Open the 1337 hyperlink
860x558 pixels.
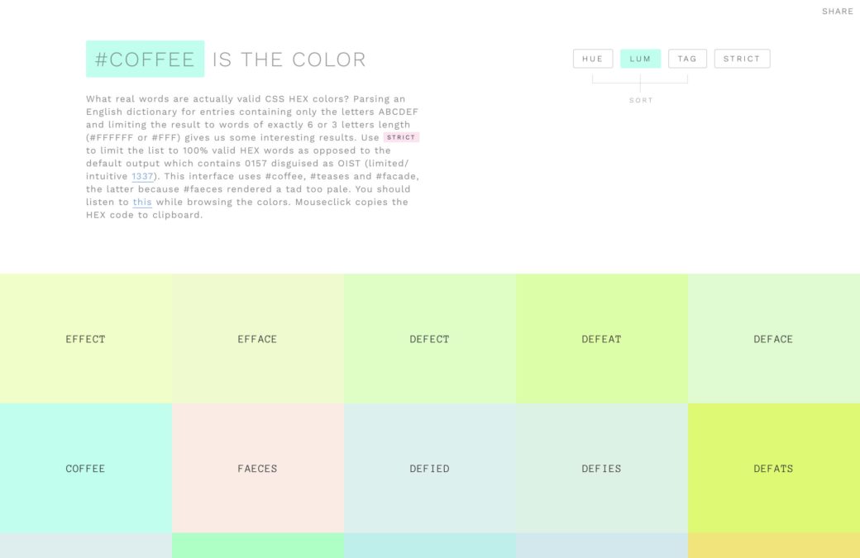(x=142, y=176)
